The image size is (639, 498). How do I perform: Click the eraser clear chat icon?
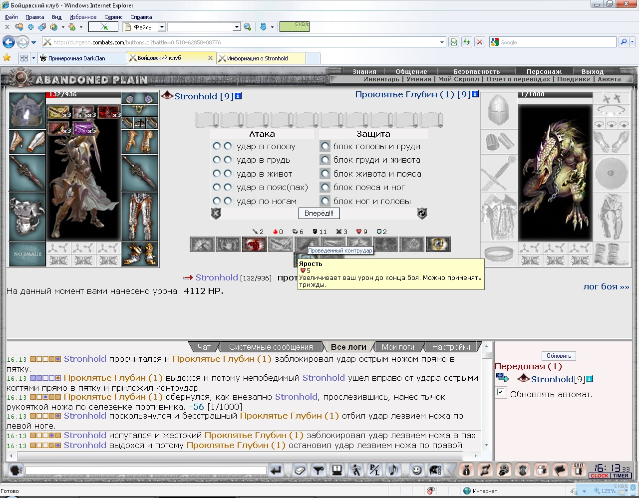[x=300, y=470]
